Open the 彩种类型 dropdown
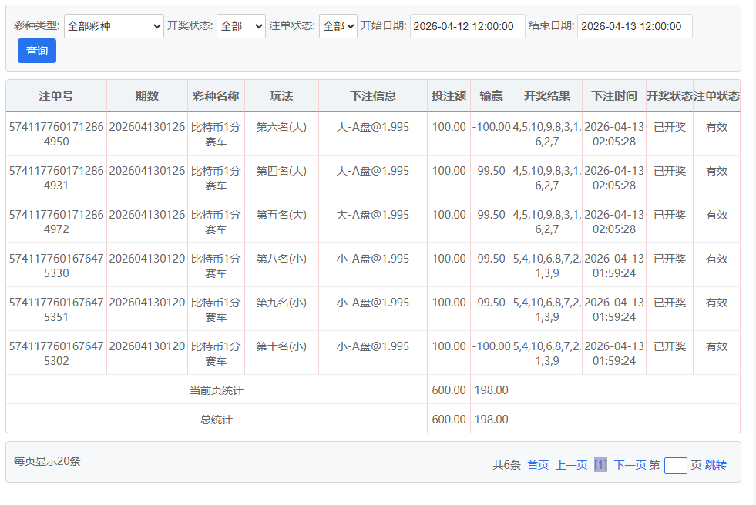The width and height of the screenshot is (756, 505). coord(114,26)
